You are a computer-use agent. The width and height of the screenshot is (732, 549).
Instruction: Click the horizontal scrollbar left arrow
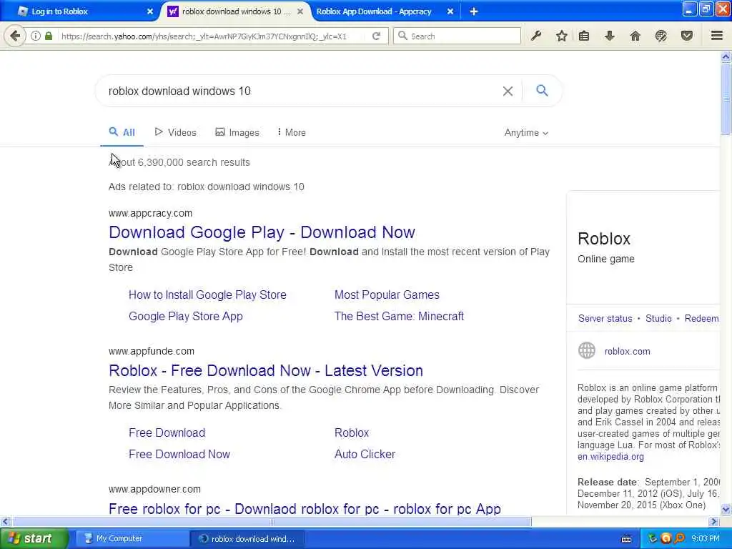point(6,521)
